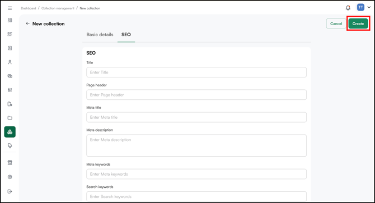
Task: Click the Create button
Action: click(x=358, y=23)
